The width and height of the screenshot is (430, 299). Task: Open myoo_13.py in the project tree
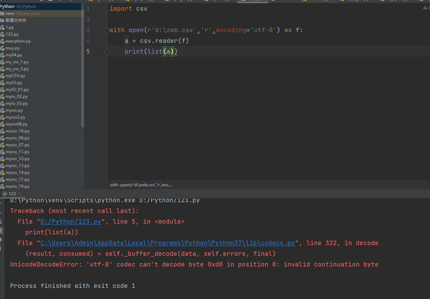click(x=17, y=166)
